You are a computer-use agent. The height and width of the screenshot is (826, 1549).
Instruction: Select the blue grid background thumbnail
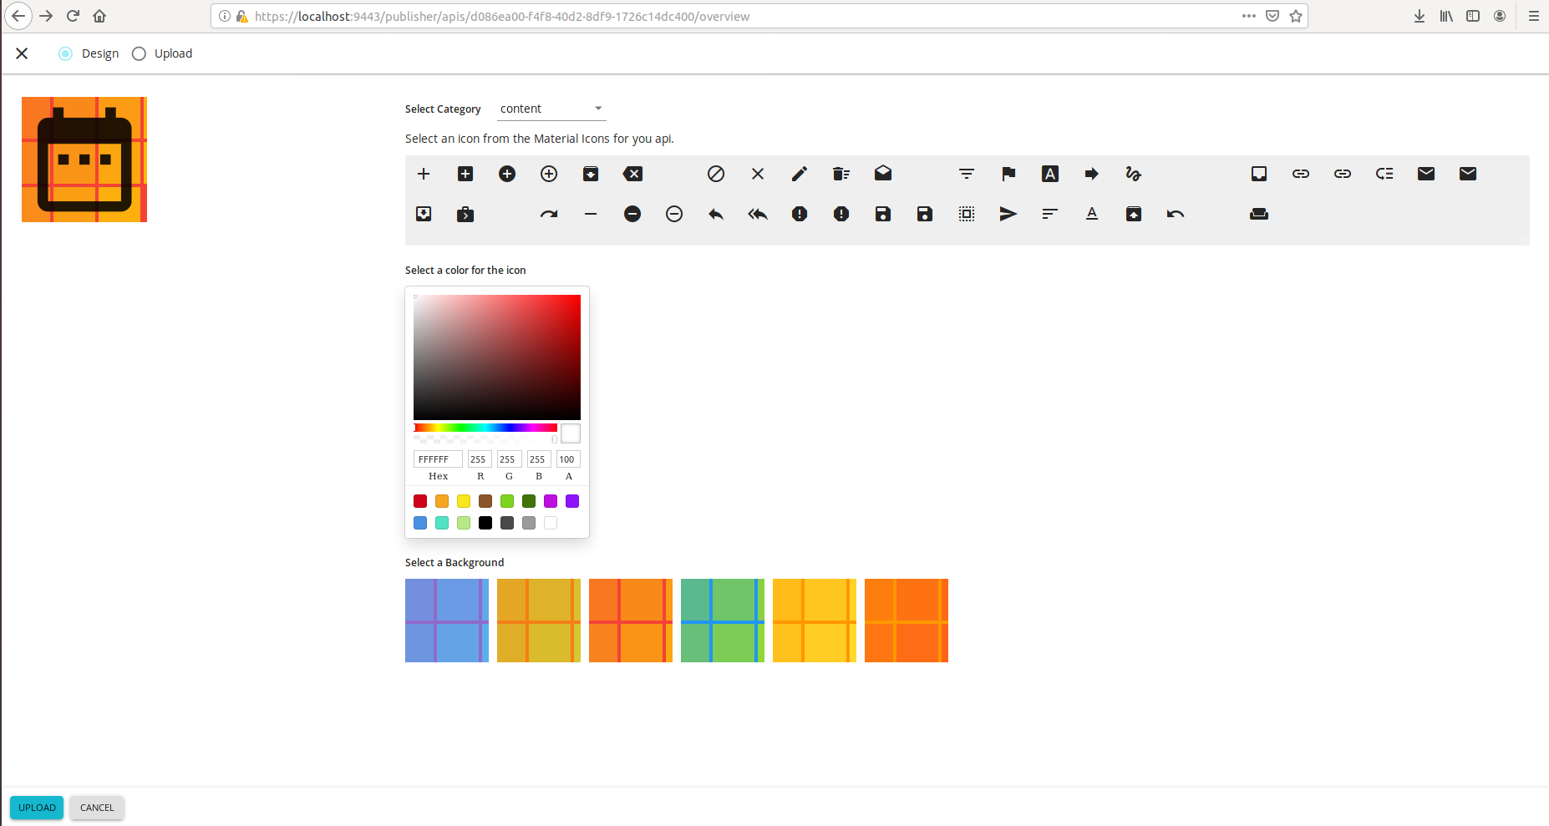(x=446, y=620)
